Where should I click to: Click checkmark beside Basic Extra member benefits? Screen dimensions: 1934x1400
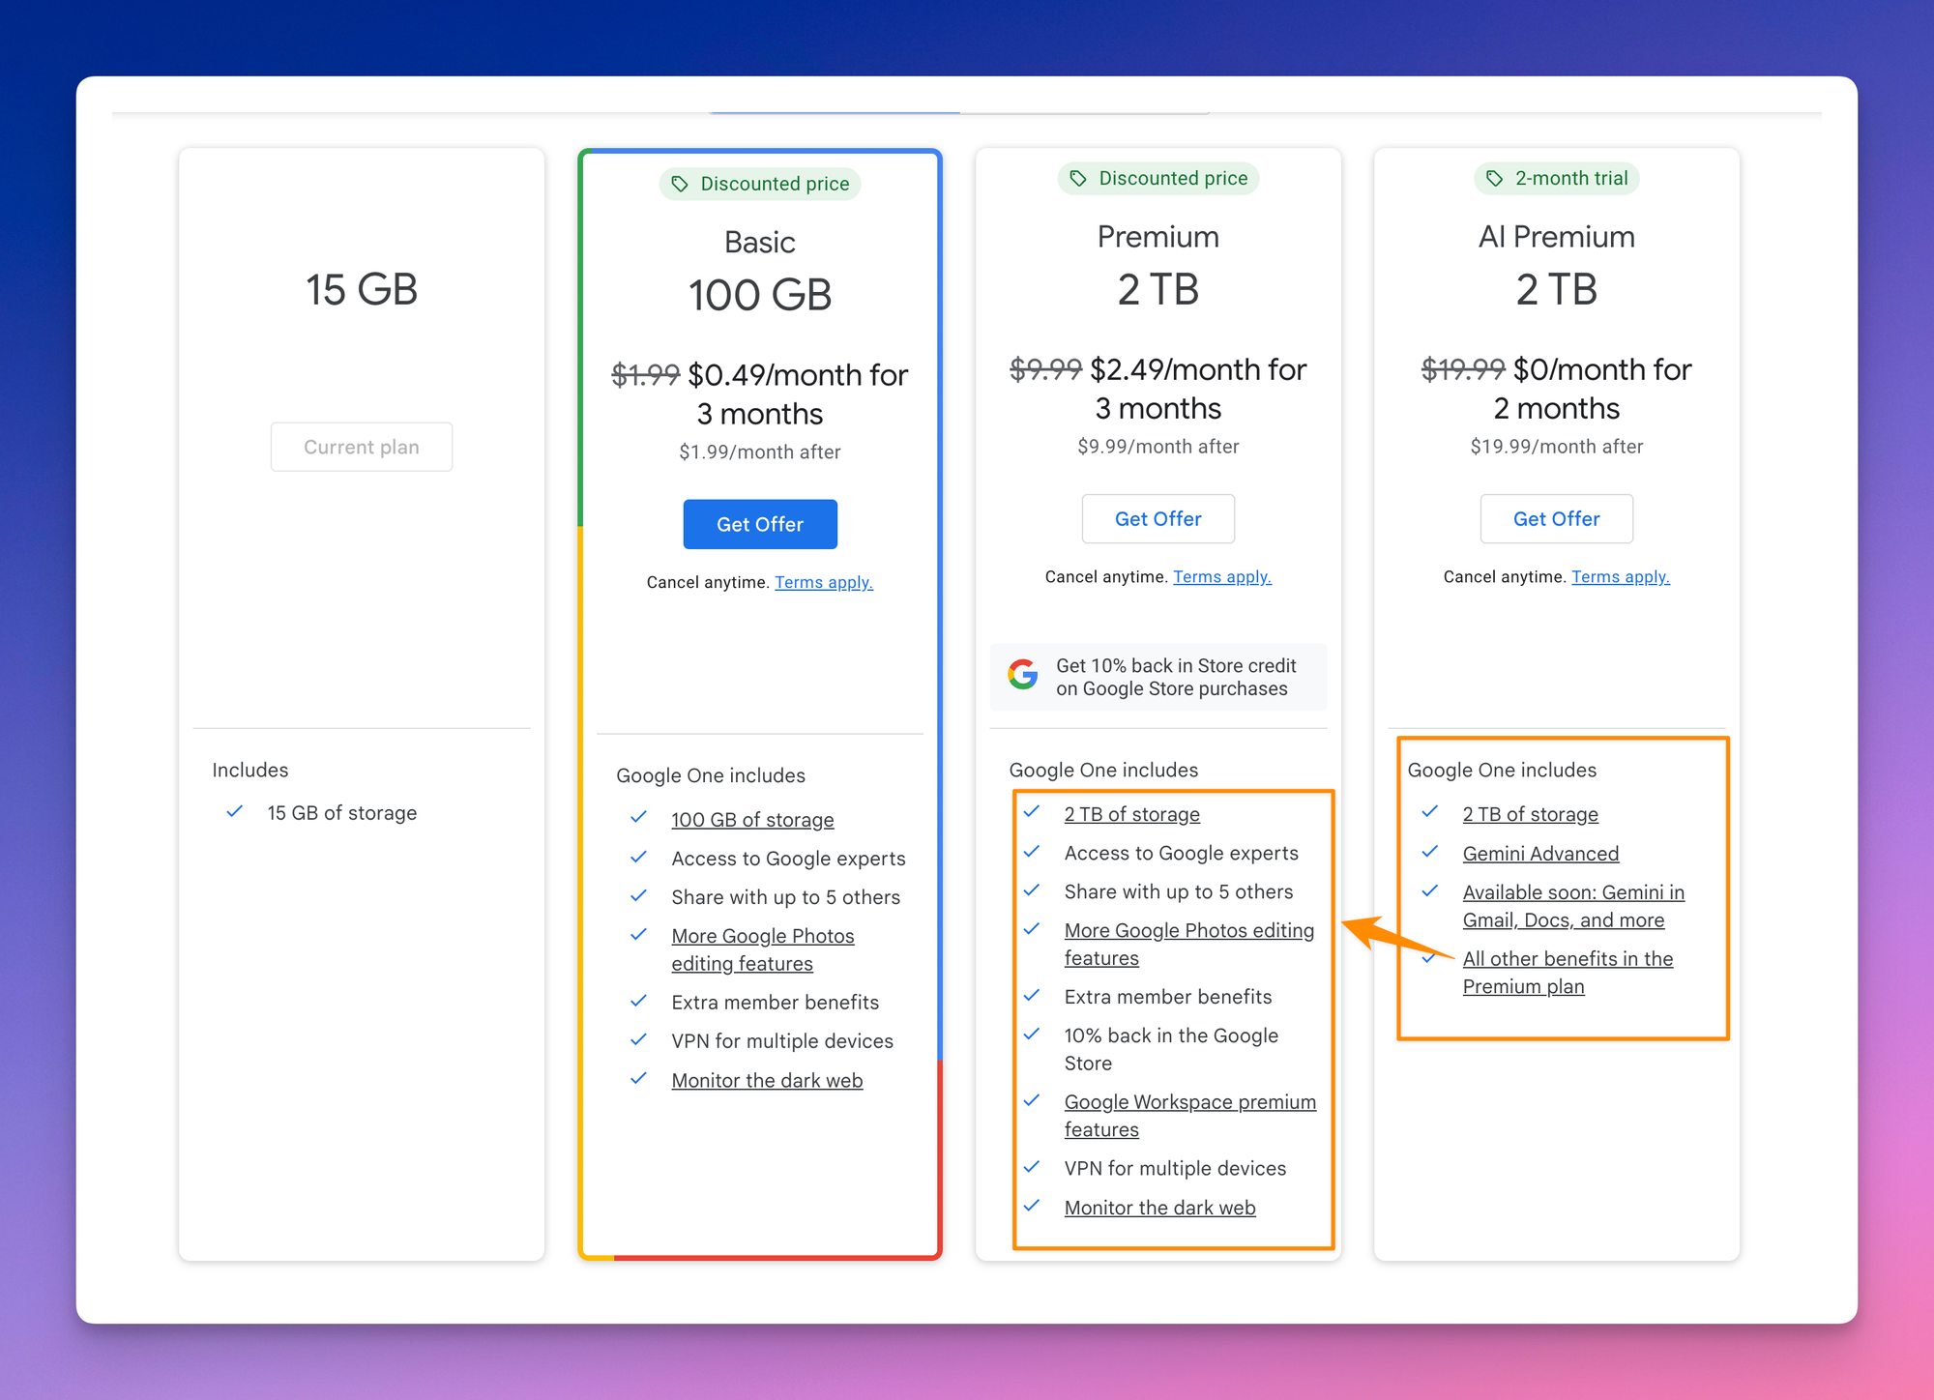pos(638,1001)
